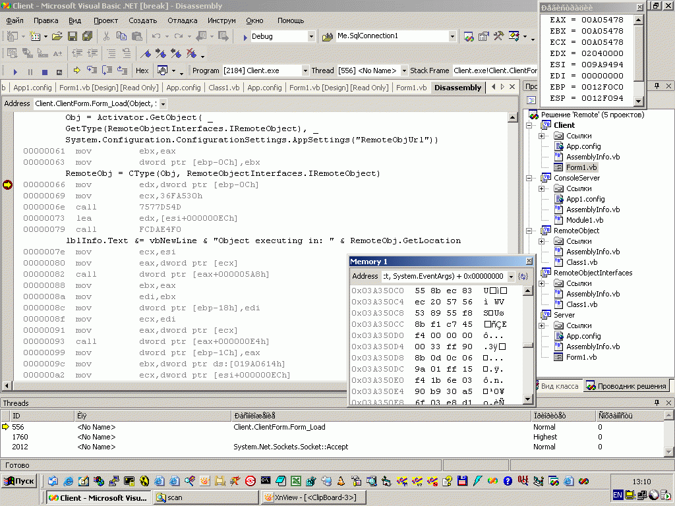675x506 pixels.
Task: Click the Open File folder icon
Action: pos(57,36)
